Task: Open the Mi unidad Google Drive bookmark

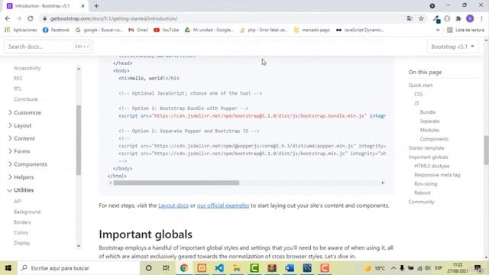Action: coord(209,30)
